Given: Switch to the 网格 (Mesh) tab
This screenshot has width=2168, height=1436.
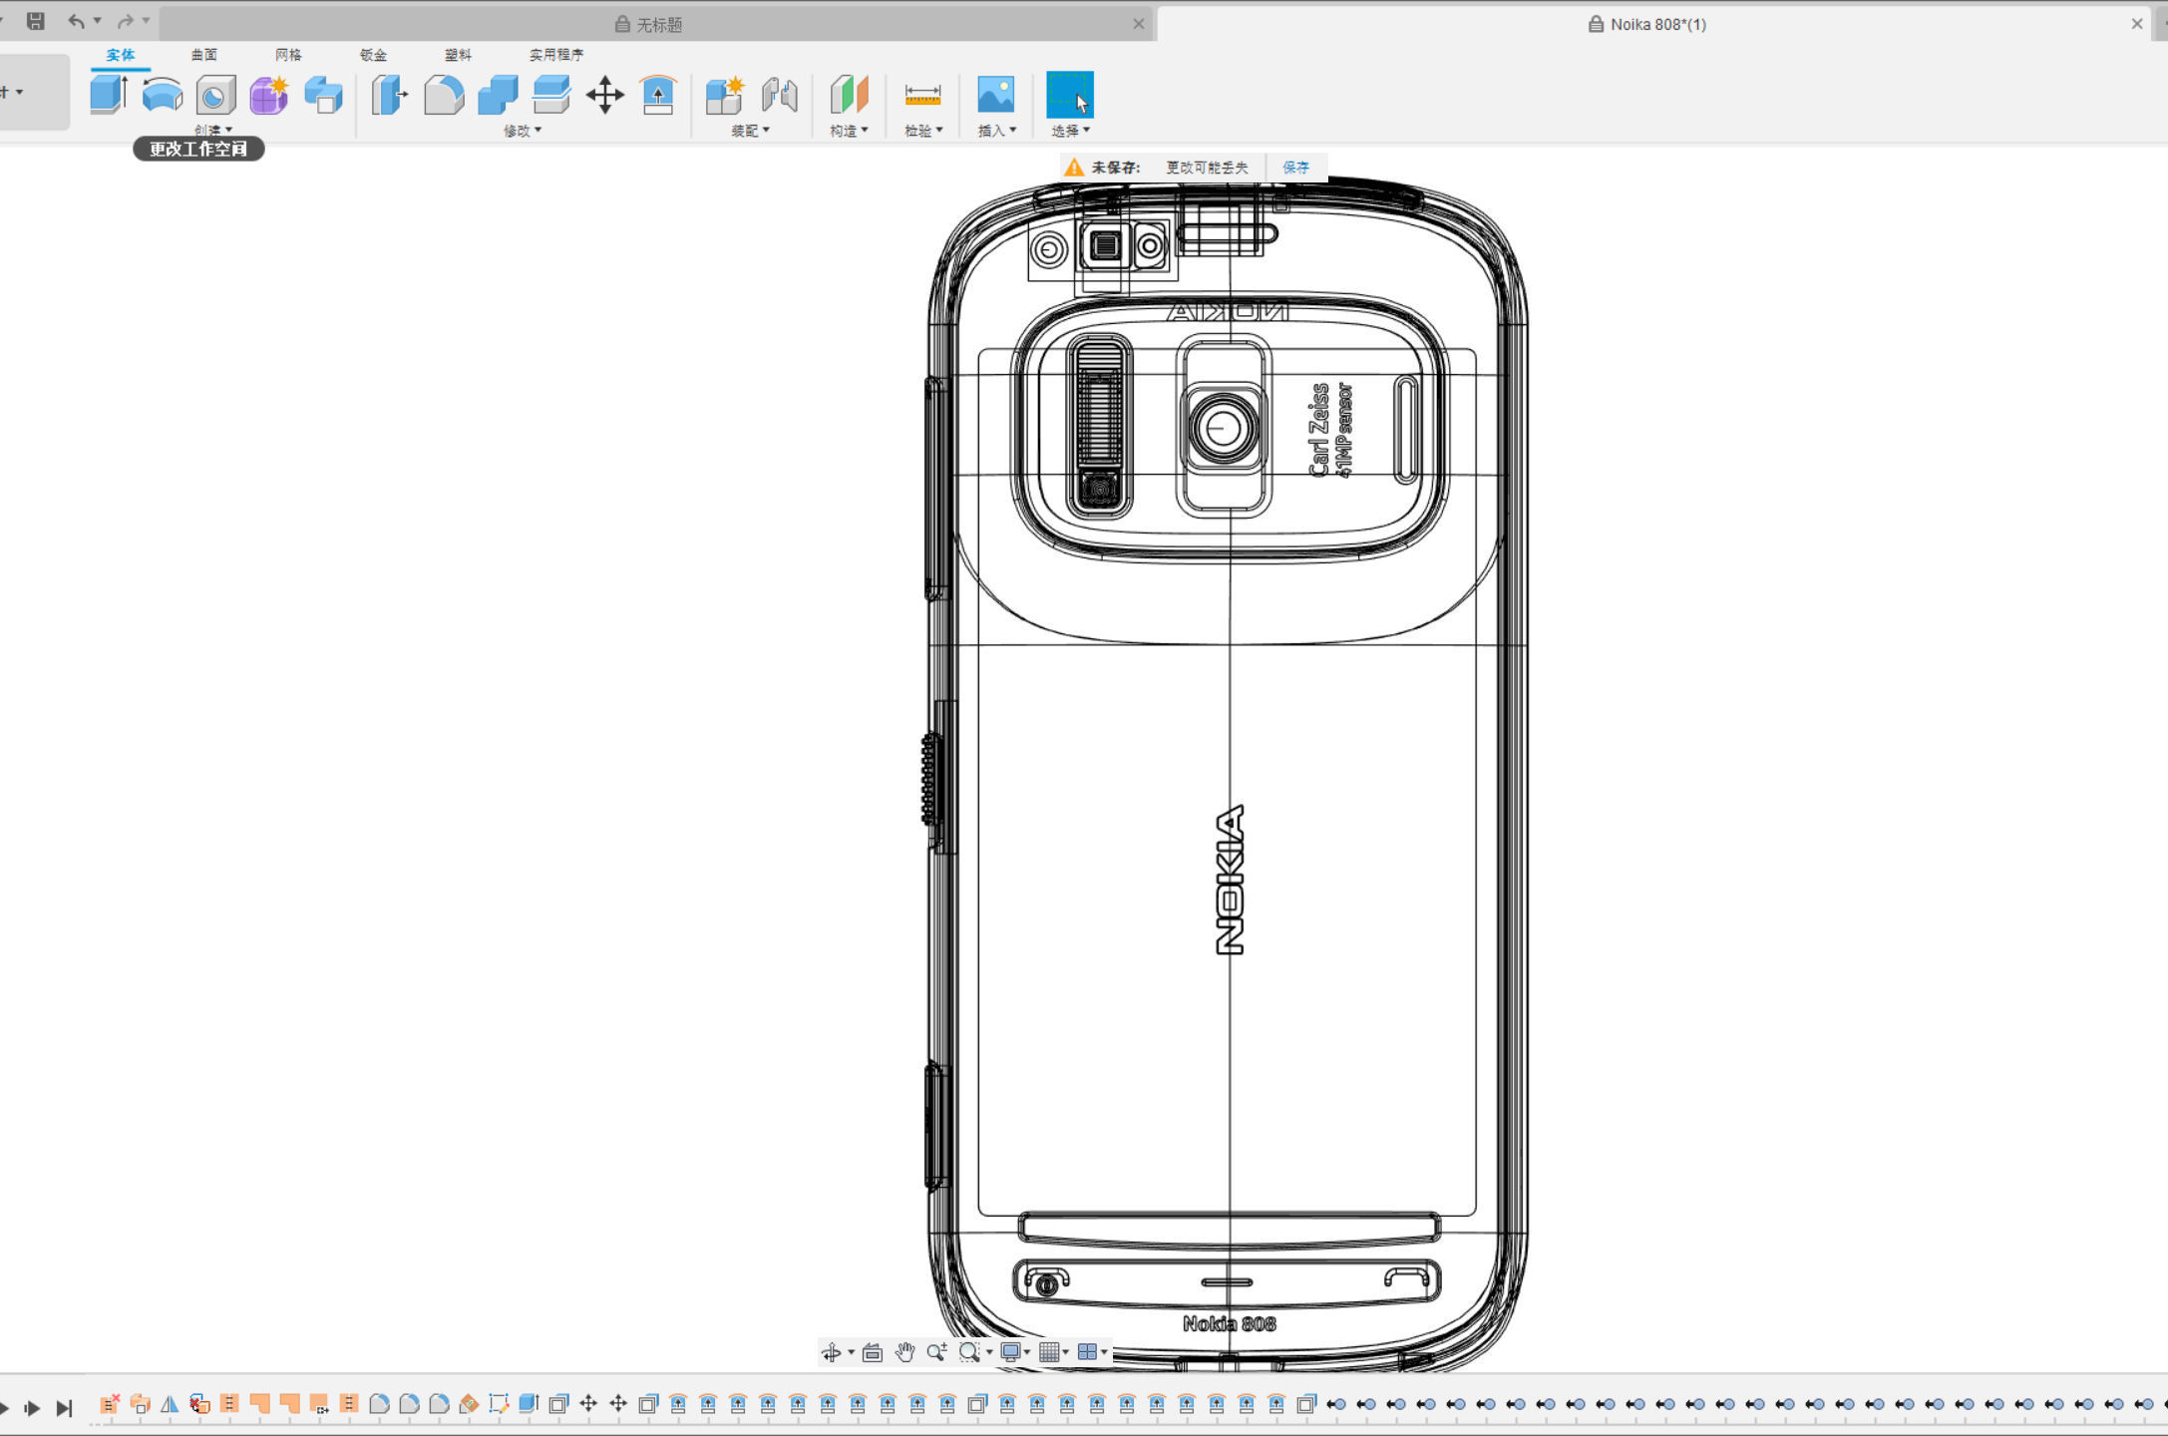Looking at the screenshot, I should pos(288,55).
